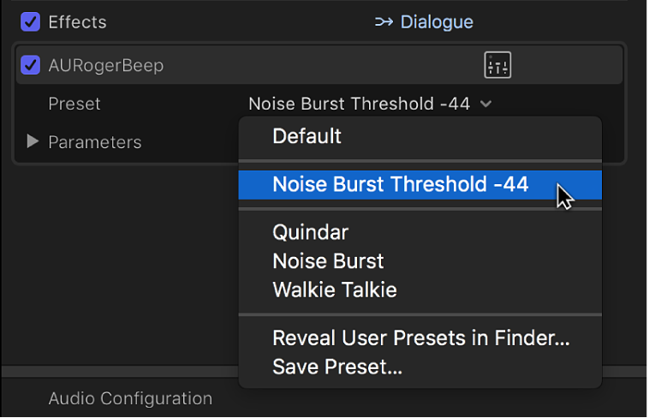Select the AURogerBeep effect name

(105, 65)
